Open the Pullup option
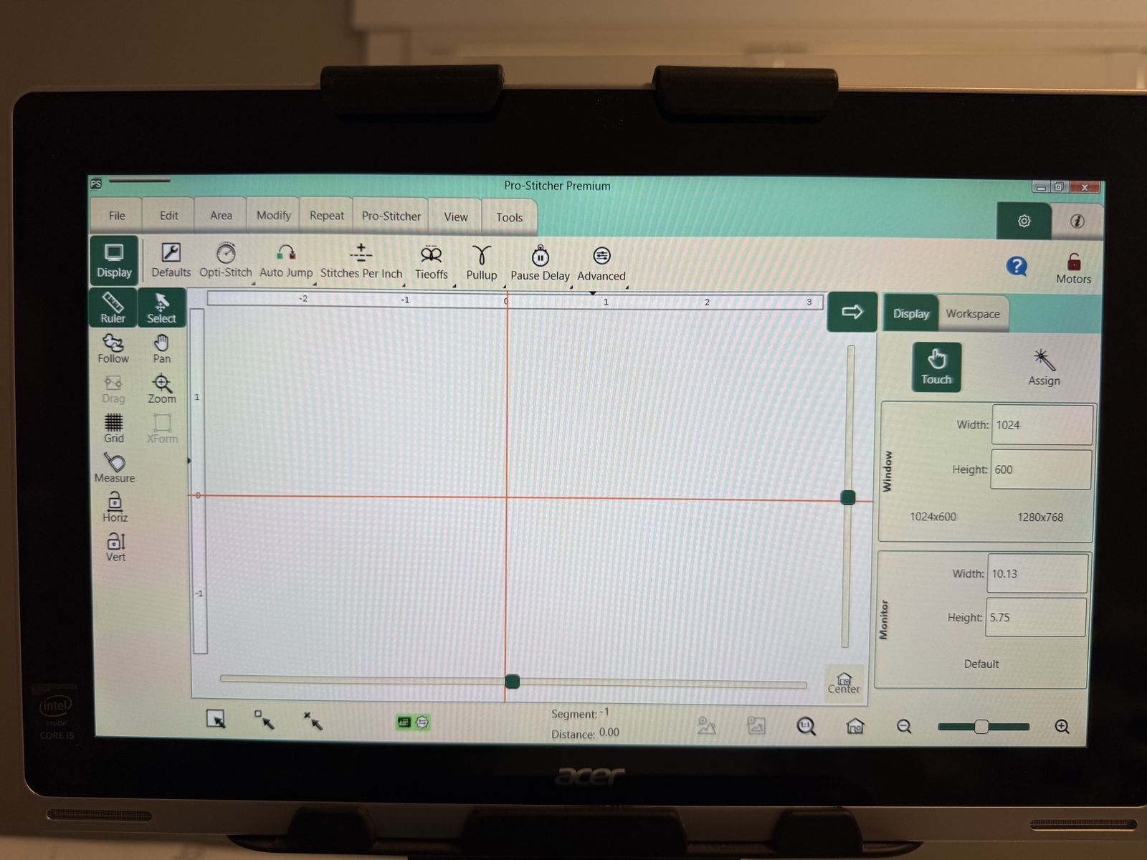 click(x=481, y=262)
